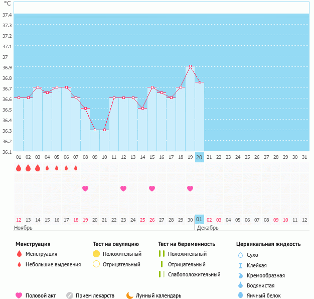Click the Сухо cervical fluid icon
The height and width of the screenshot is (299, 314).
tap(240, 255)
